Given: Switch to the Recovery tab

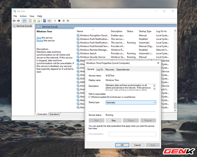Looking at the screenshot, I should point(110,70).
